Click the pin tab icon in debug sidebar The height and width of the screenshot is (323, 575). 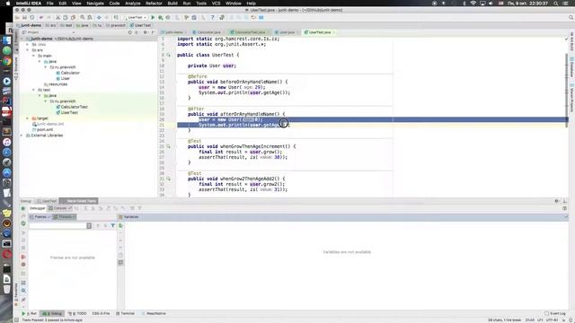pos(23,300)
